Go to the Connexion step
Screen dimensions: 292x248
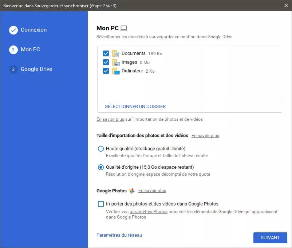34,30
